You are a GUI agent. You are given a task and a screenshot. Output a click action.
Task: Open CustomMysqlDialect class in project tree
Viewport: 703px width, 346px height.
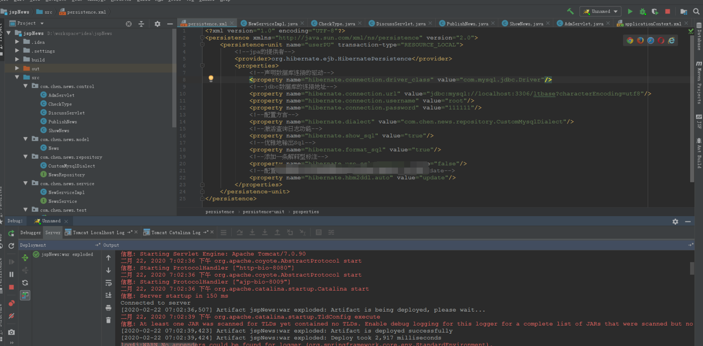(x=72, y=166)
